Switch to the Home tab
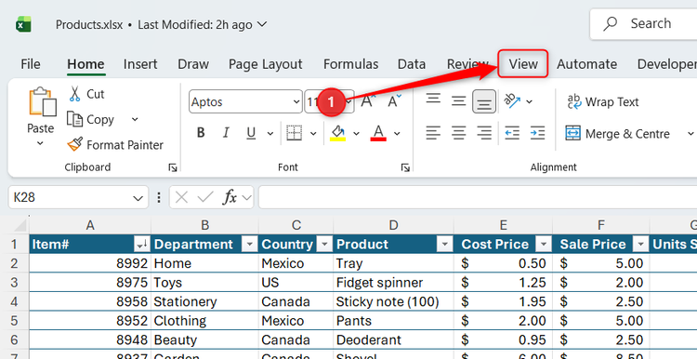 pos(85,64)
